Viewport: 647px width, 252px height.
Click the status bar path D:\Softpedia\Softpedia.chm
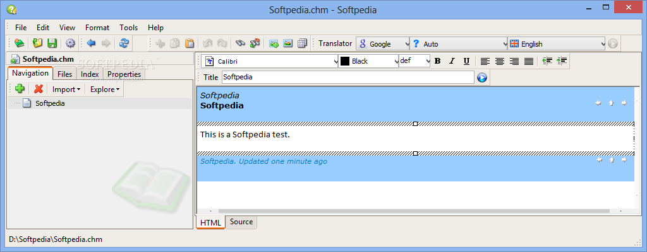pos(56,239)
